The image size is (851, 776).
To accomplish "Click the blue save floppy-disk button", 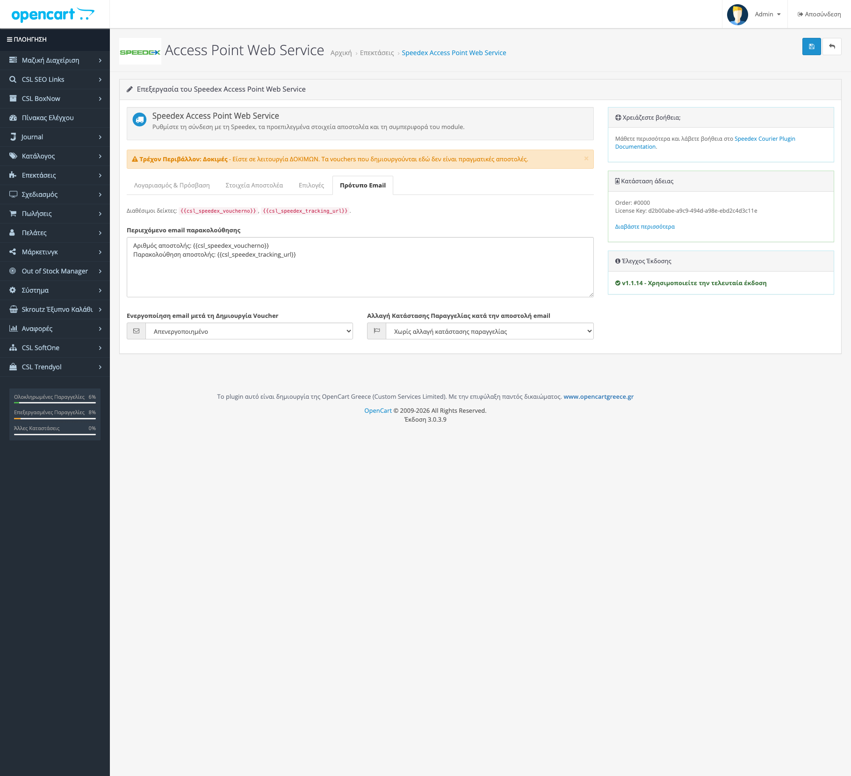I will point(811,47).
